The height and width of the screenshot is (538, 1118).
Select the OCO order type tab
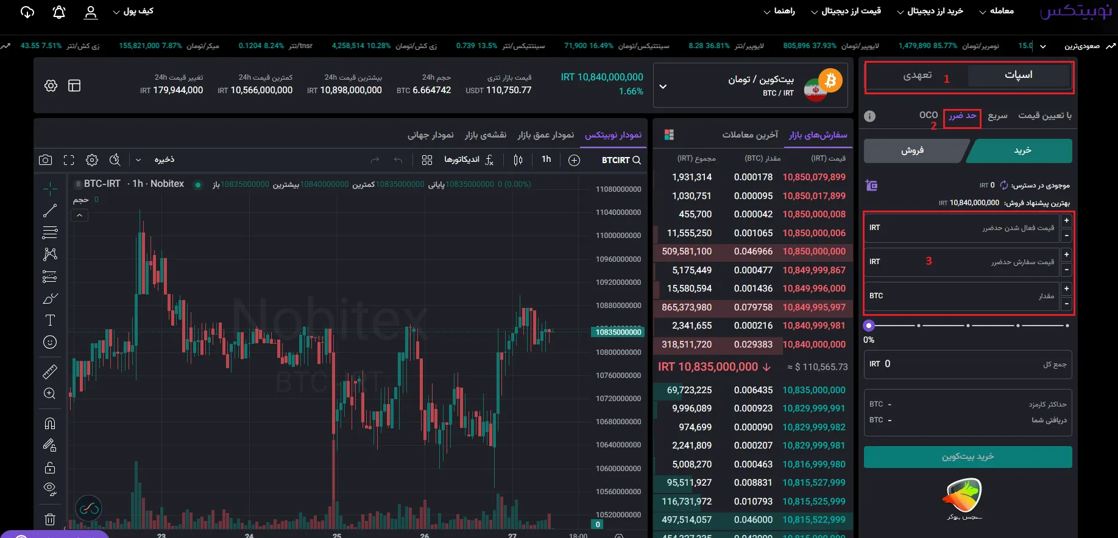[928, 115]
